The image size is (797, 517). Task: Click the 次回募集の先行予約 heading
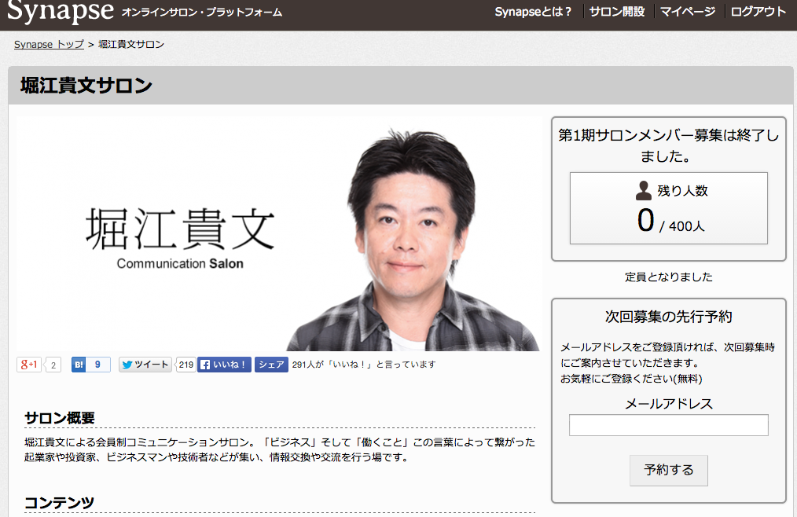[x=668, y=317]
